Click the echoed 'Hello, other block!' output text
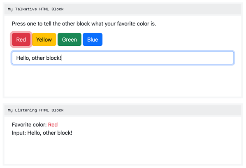 click(50, 133)
